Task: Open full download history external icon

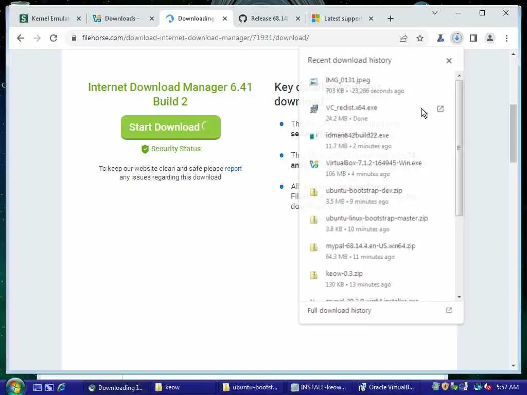Action: [449, 310]
